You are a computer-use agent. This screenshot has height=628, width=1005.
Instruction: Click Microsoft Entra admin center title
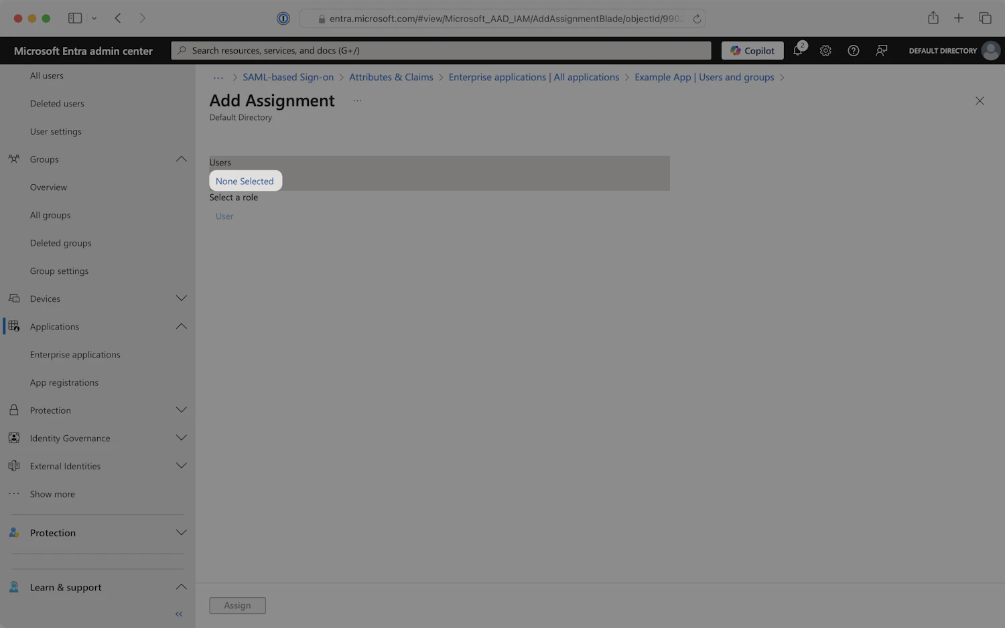coord(83,51)
